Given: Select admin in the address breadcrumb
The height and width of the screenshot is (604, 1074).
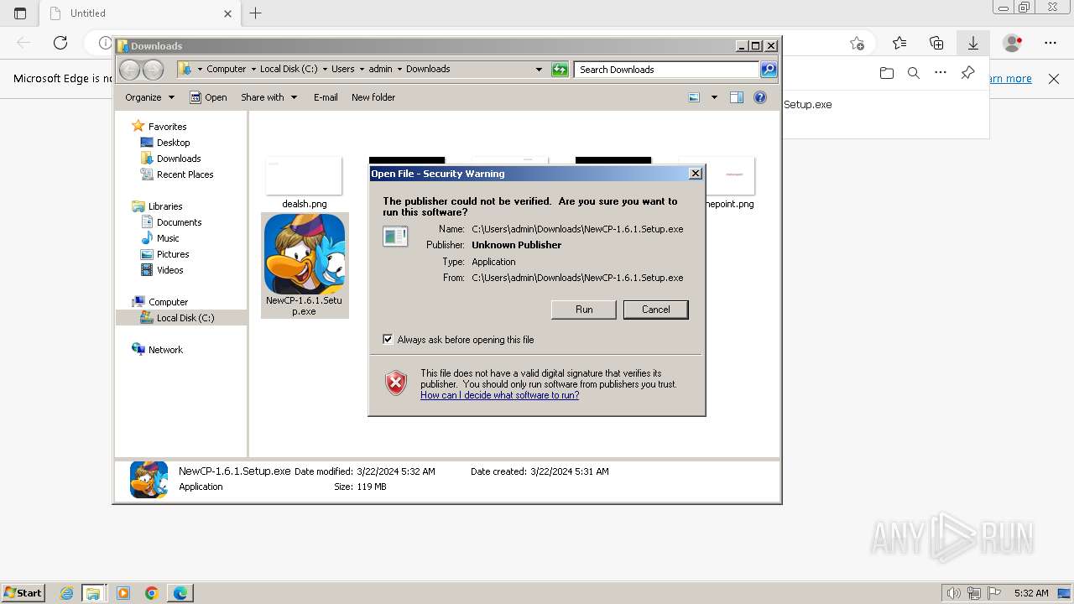Looking at the screenshot, I should point(380,70).
